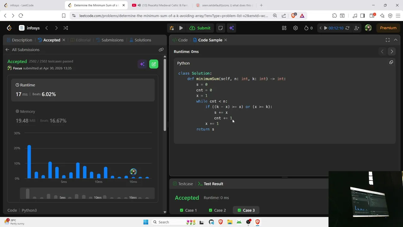Open the notes sticky icon
Viewport: 403px width, 227px height.
click(x=221, y=28)
